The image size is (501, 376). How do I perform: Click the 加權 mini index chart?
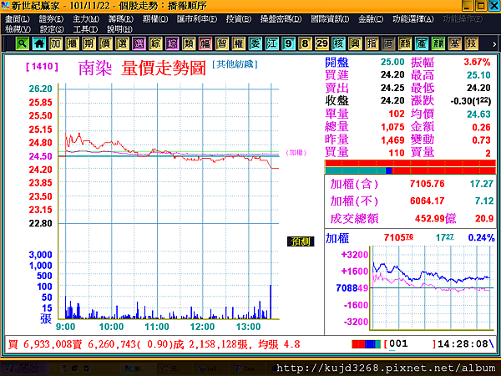432,287
